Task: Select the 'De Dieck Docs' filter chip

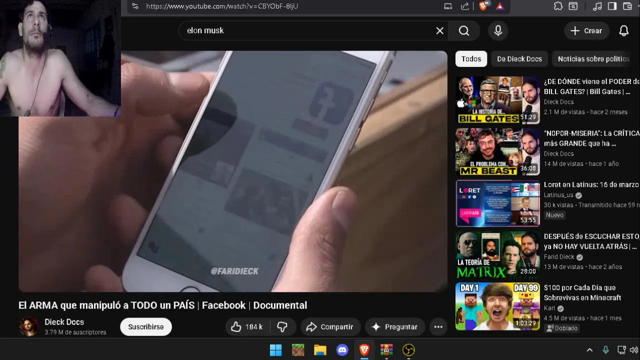Action: pos(519,58)
